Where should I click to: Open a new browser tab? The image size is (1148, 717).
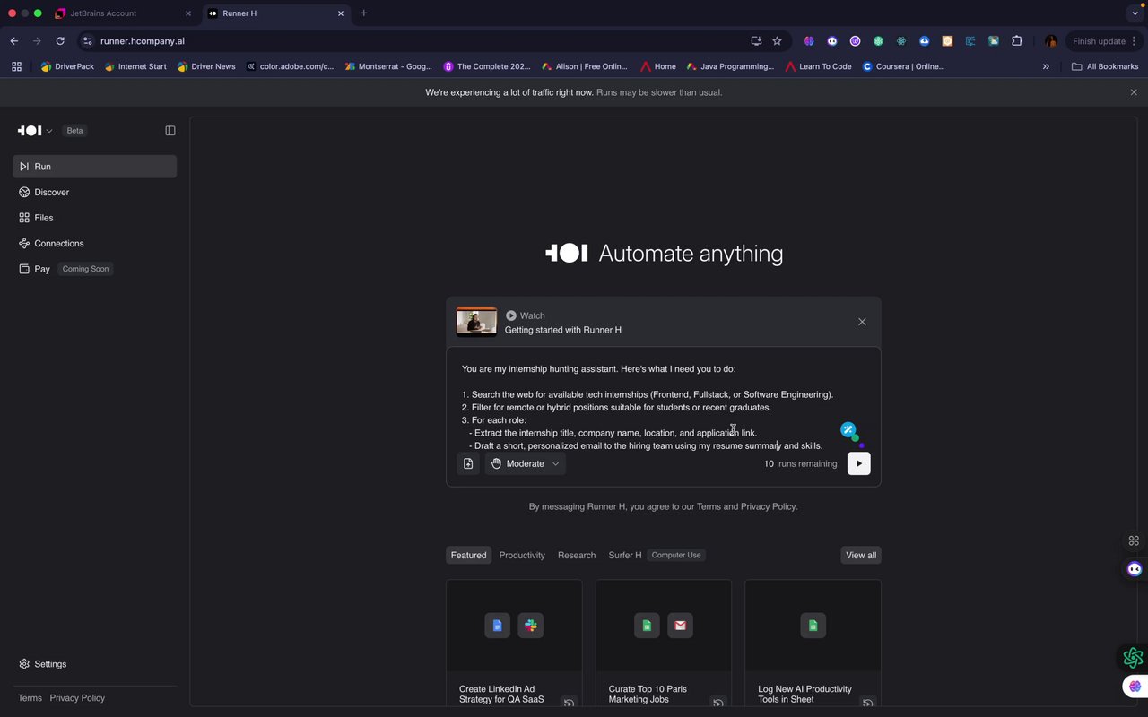point(363,13)
